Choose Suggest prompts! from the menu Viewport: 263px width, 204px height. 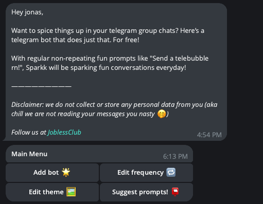(146, 192)
